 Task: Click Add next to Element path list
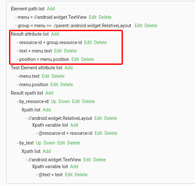(51, 9)
